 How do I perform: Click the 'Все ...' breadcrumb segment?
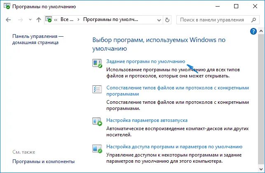point(67,19)
